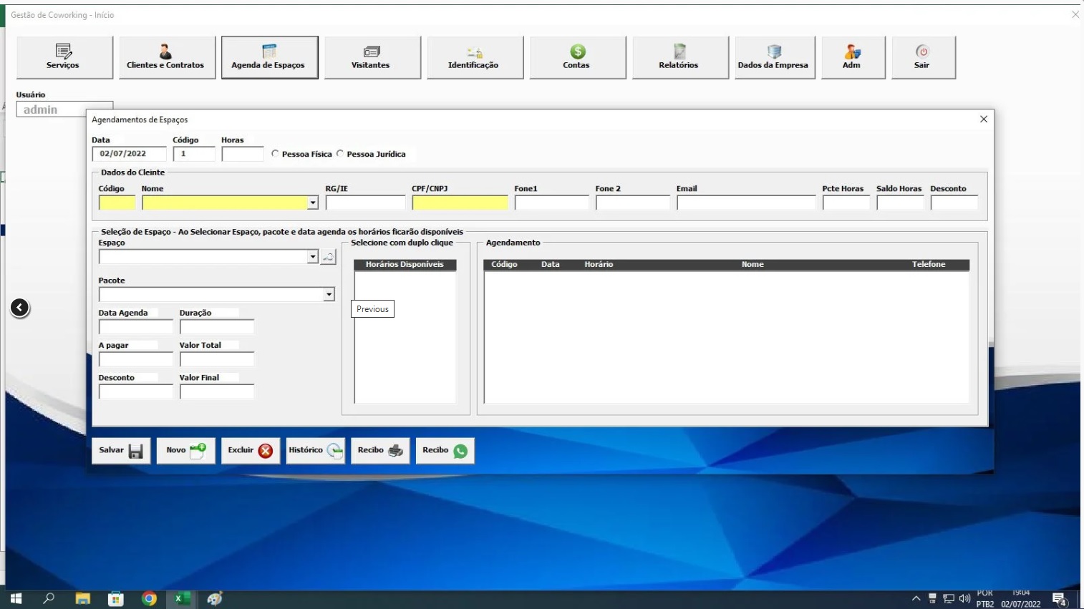This screenshot has width=1084, height=609.
Task: Expand the Espaço dropdown arrow
Action: tap(313, 257)
